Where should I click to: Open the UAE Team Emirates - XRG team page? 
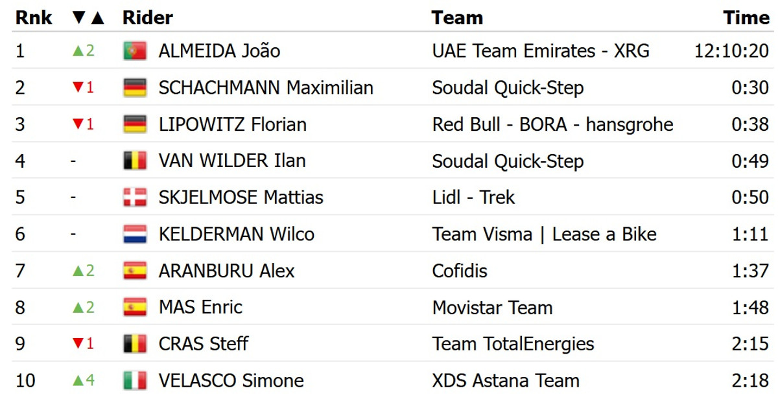tap(541, 51)
